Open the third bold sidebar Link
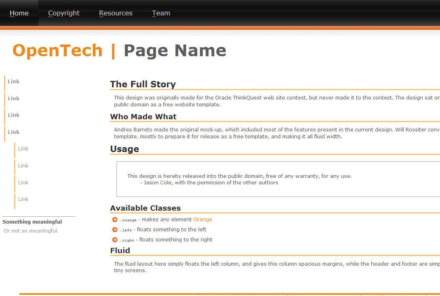The height and width of the screenshot is (296, 440). pos(13,115)
